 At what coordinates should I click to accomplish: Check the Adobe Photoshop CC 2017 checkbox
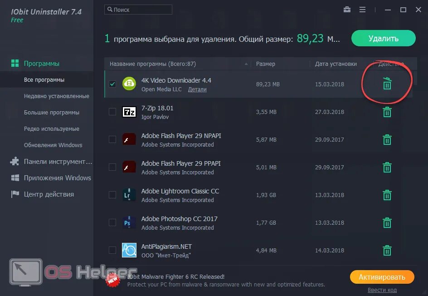pyautogui.click(x=112, y=222)
